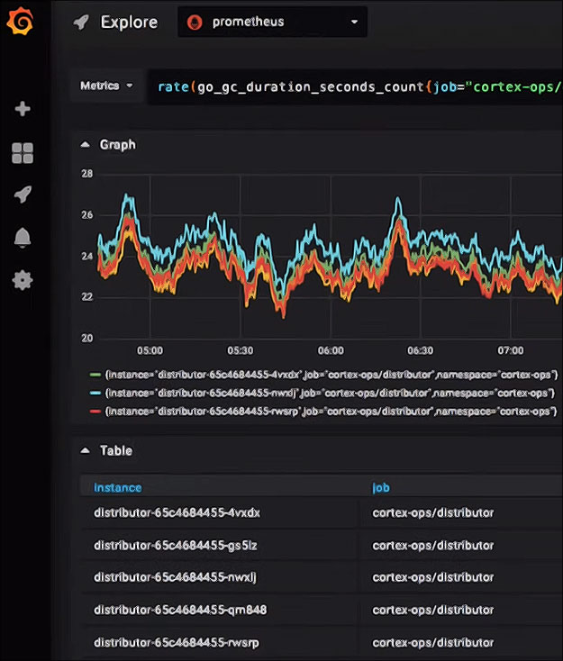Collapse the Table panel

pyautogui.click(x=86, y=450)
